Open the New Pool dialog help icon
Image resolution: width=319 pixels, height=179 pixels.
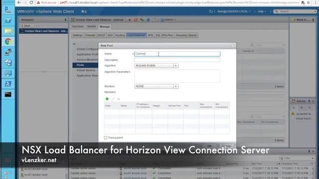pos(233,45)
